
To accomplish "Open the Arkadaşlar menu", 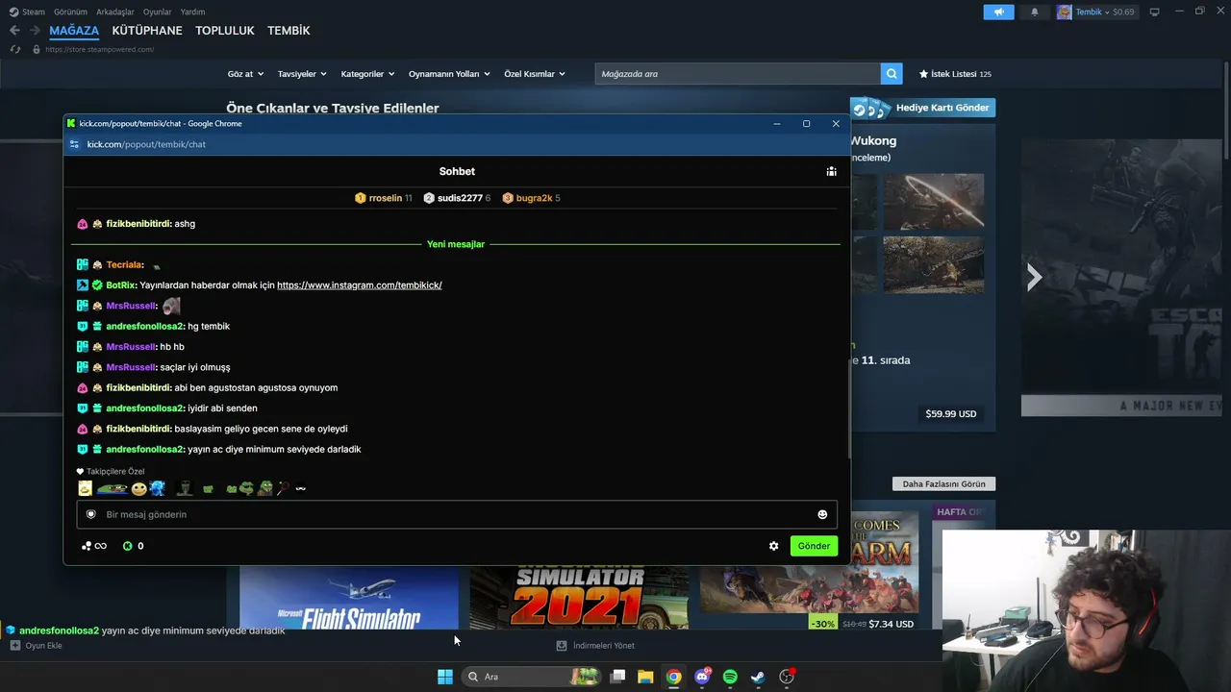I will point(115,12).
